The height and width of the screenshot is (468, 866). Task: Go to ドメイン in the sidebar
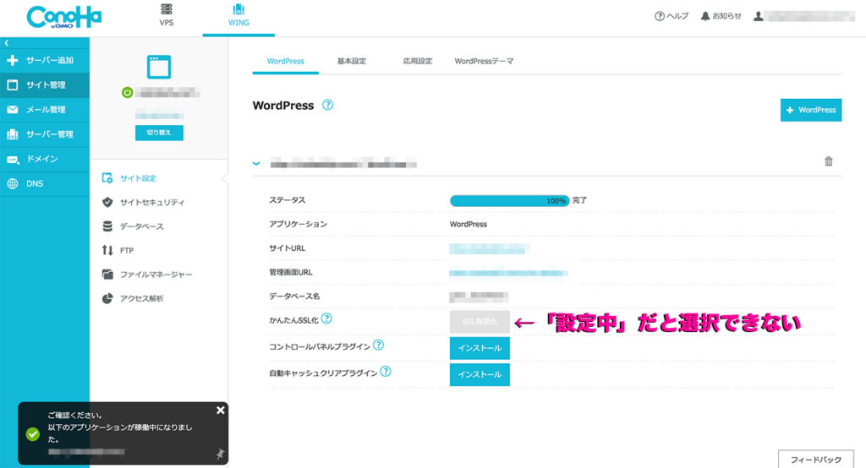click(45, 159)
